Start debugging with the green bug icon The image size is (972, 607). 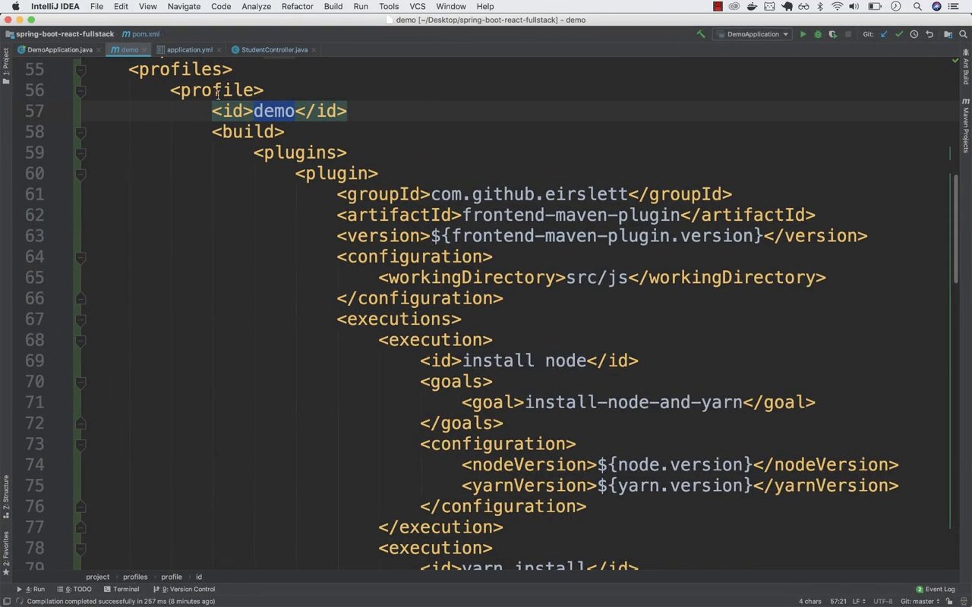818,34
